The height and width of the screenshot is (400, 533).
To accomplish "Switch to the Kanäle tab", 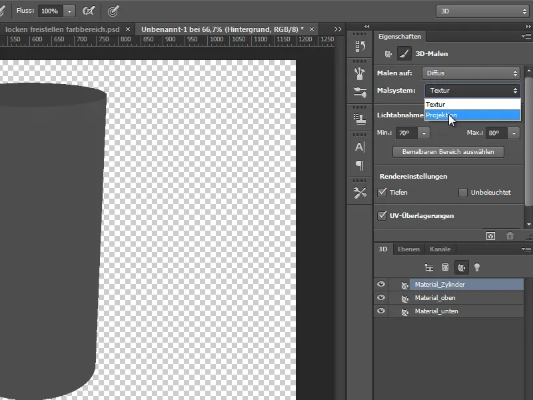I will point(440,249).
